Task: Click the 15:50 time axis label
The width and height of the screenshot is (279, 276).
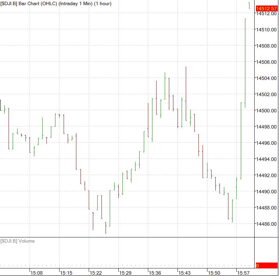Action: point(214,273)
